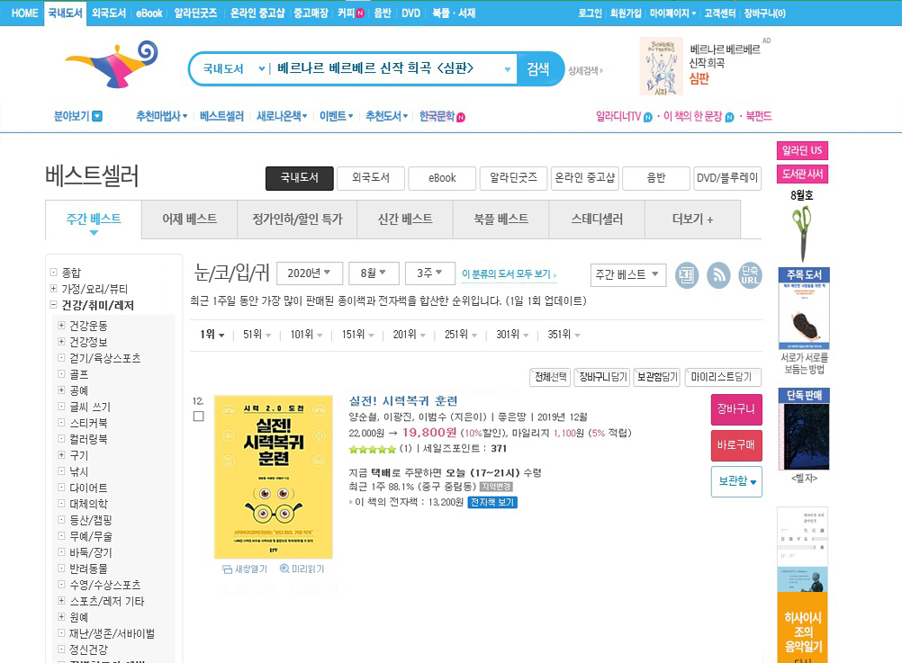Image resolution: width=902 pixels, height=663 pixels.
Task: Open the search suggestions arrow in search box
Action: click(508, 69)
